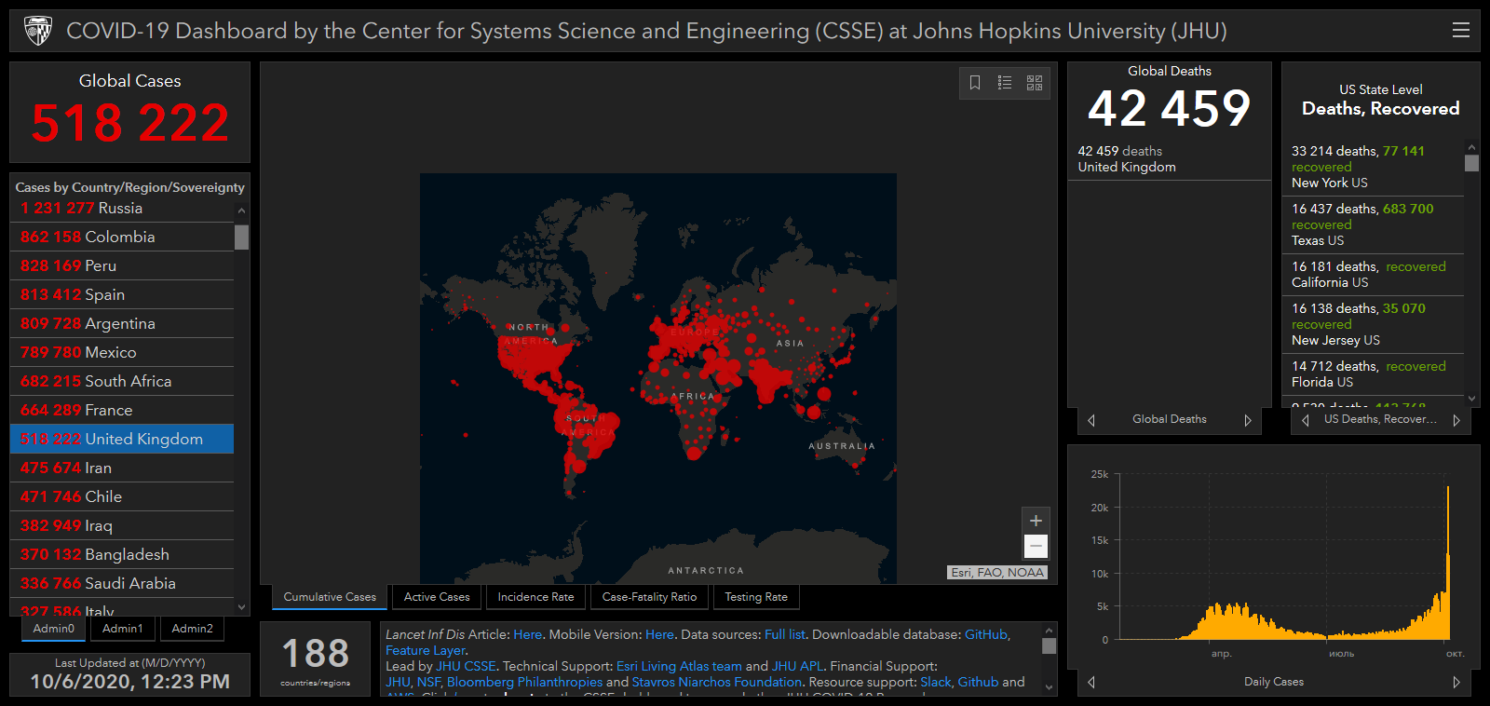This screenshot has width=1490, height=706.
Task: Open Stavros Niarchos Foundation link
Action: point(716,682)
